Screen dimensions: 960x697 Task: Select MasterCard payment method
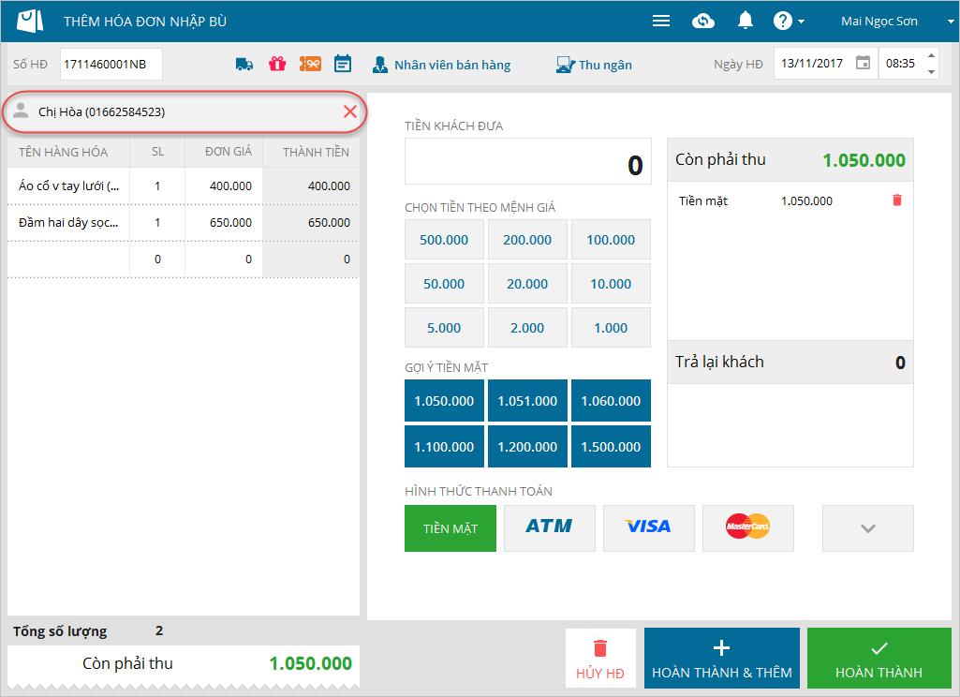tap(747, 528)
